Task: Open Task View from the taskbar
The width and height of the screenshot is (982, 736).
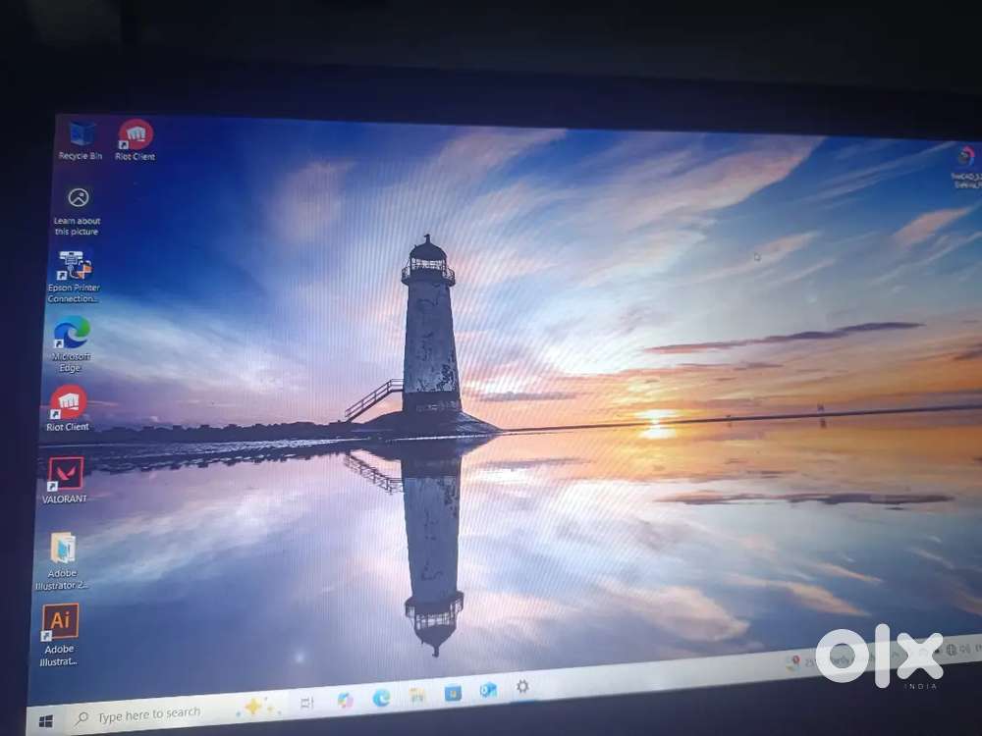Action: pos(306,704)
